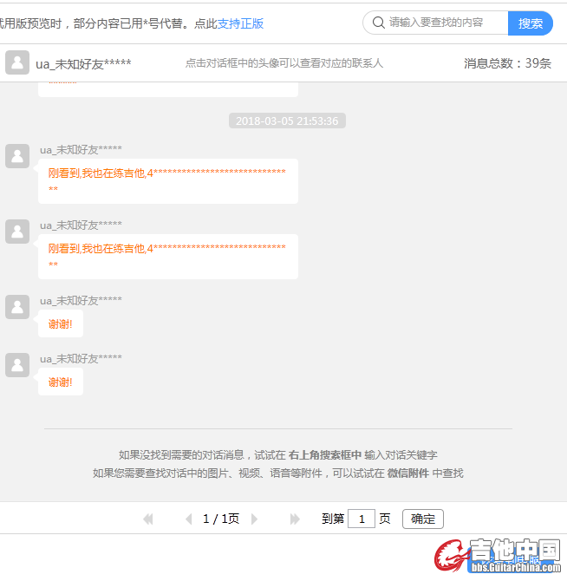
Task: Click the first 谢谢! message bubble
Action: click(61, 324)
